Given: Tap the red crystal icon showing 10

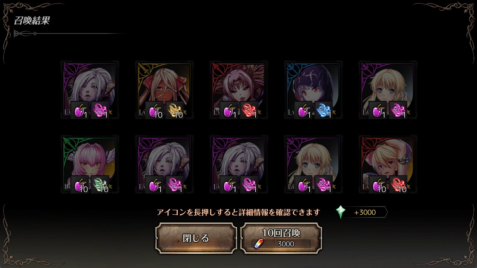Looking at the screenshot, I should pos(398,185).
